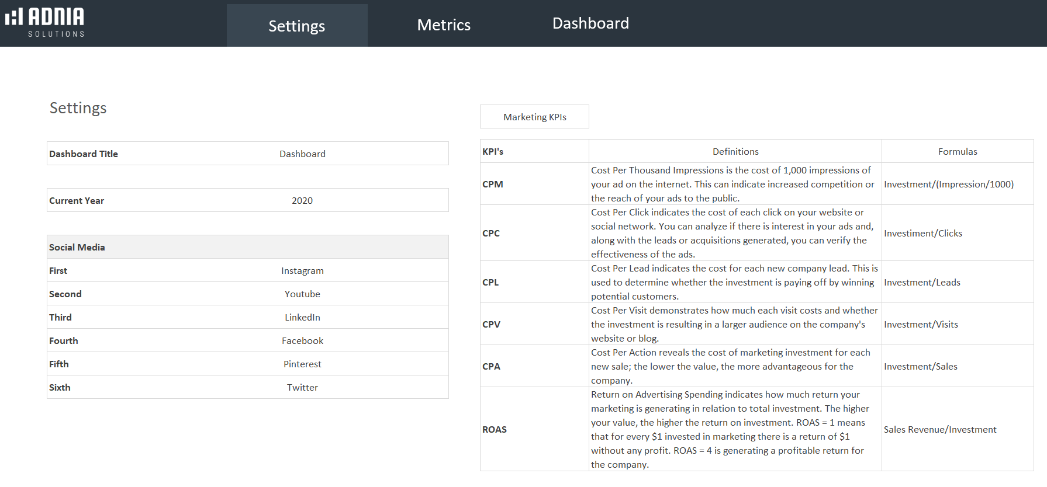This screenshot has height=487, width=1047.
Task: Select the Fourth social media Facebook cell
Action: 302,340
